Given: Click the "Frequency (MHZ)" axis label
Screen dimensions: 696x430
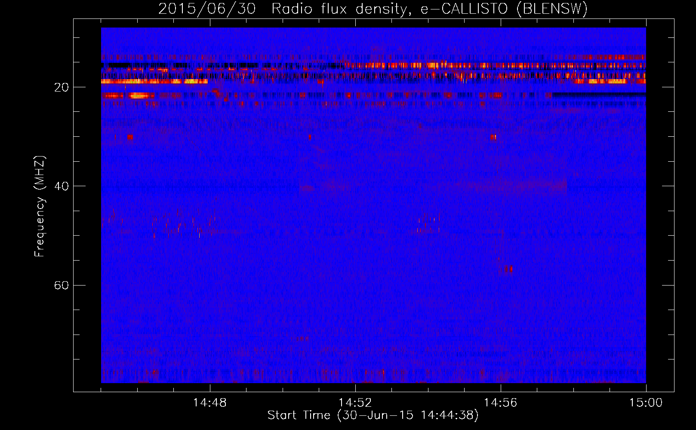Looking at the screenshot, I should coord(40,206).
